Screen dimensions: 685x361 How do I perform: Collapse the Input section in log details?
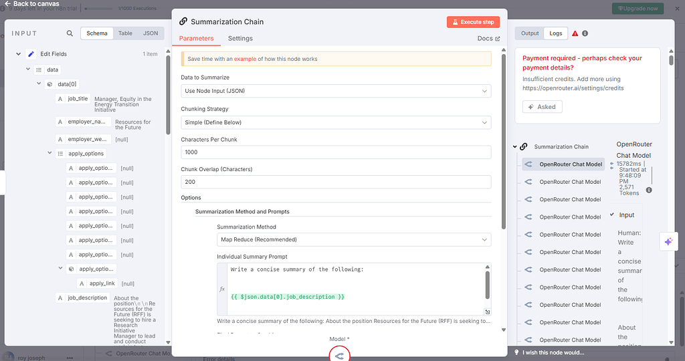click(x=612, y=215)
